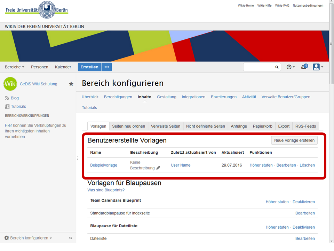Open the RSS-Feeds sub-tab
This screenshot has height=251, width=334.
click(x=306, y=126)
